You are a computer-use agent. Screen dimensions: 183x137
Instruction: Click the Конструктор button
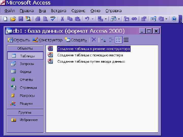(47, 40)
